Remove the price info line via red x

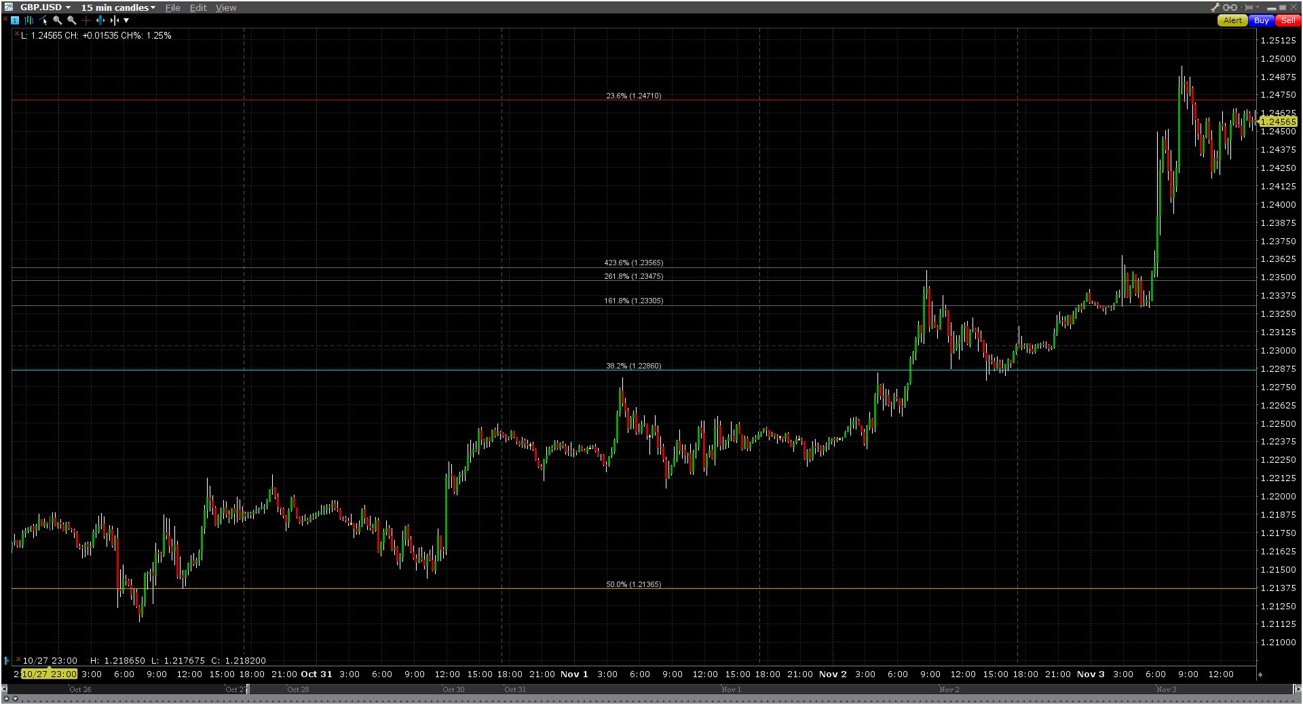(x=16, y=33)
